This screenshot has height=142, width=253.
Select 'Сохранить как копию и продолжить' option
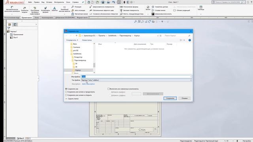coord(66,92)
